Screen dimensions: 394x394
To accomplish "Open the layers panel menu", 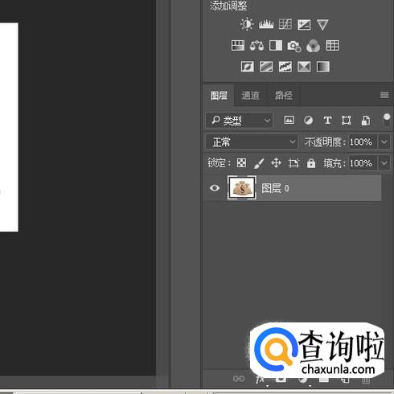I will 384,95.
